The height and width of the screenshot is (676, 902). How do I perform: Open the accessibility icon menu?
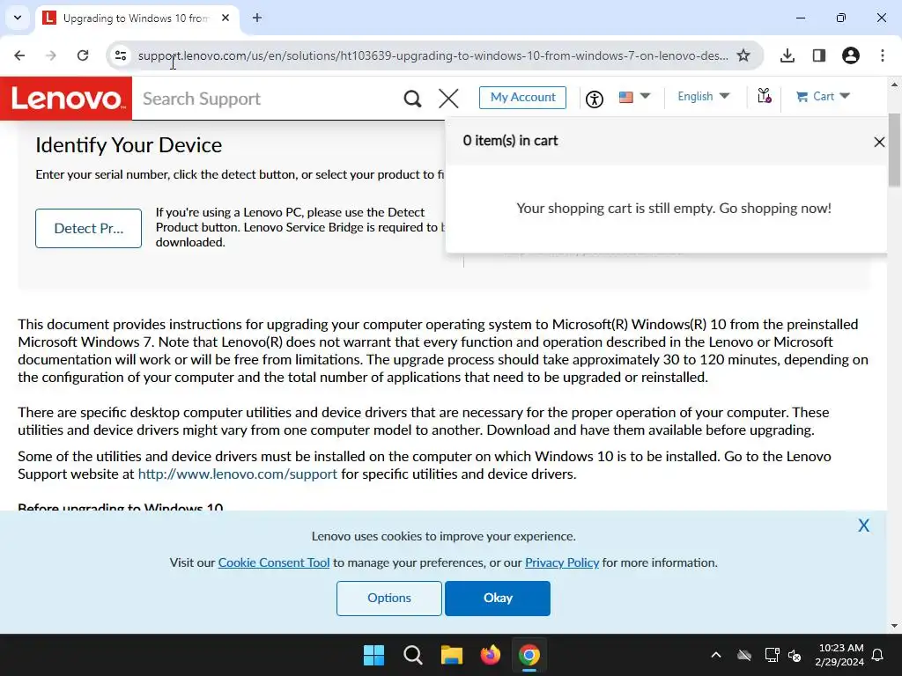[x=595, y=99]
